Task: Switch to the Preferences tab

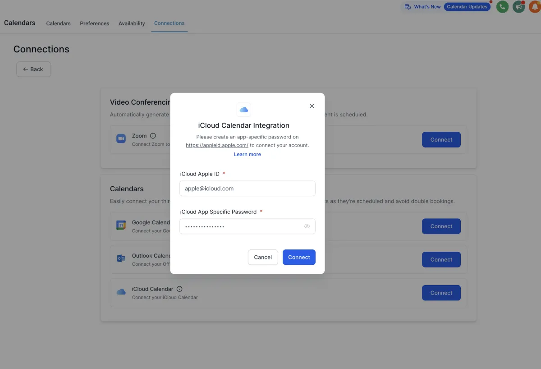Action: [x=95, y=23]
